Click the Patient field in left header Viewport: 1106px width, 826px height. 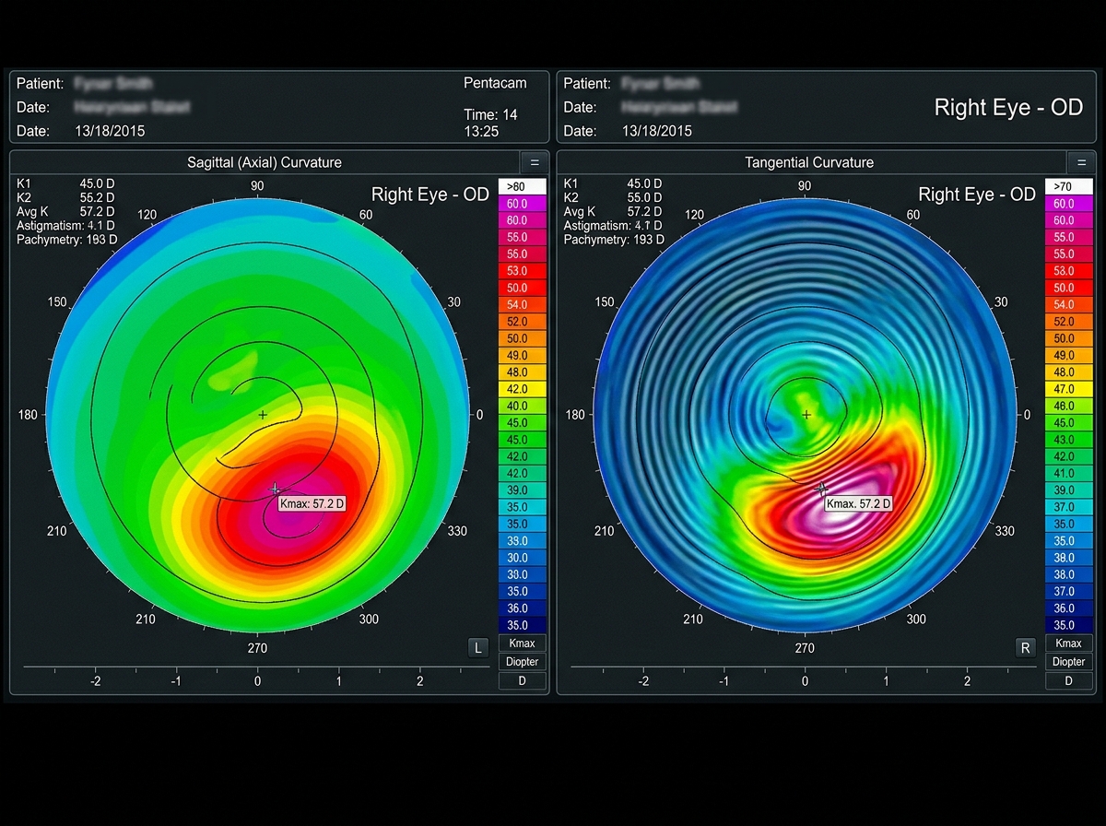(x=85, y=83)
